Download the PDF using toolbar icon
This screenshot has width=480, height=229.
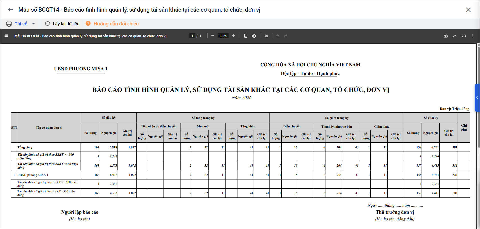tap(455, 36)
